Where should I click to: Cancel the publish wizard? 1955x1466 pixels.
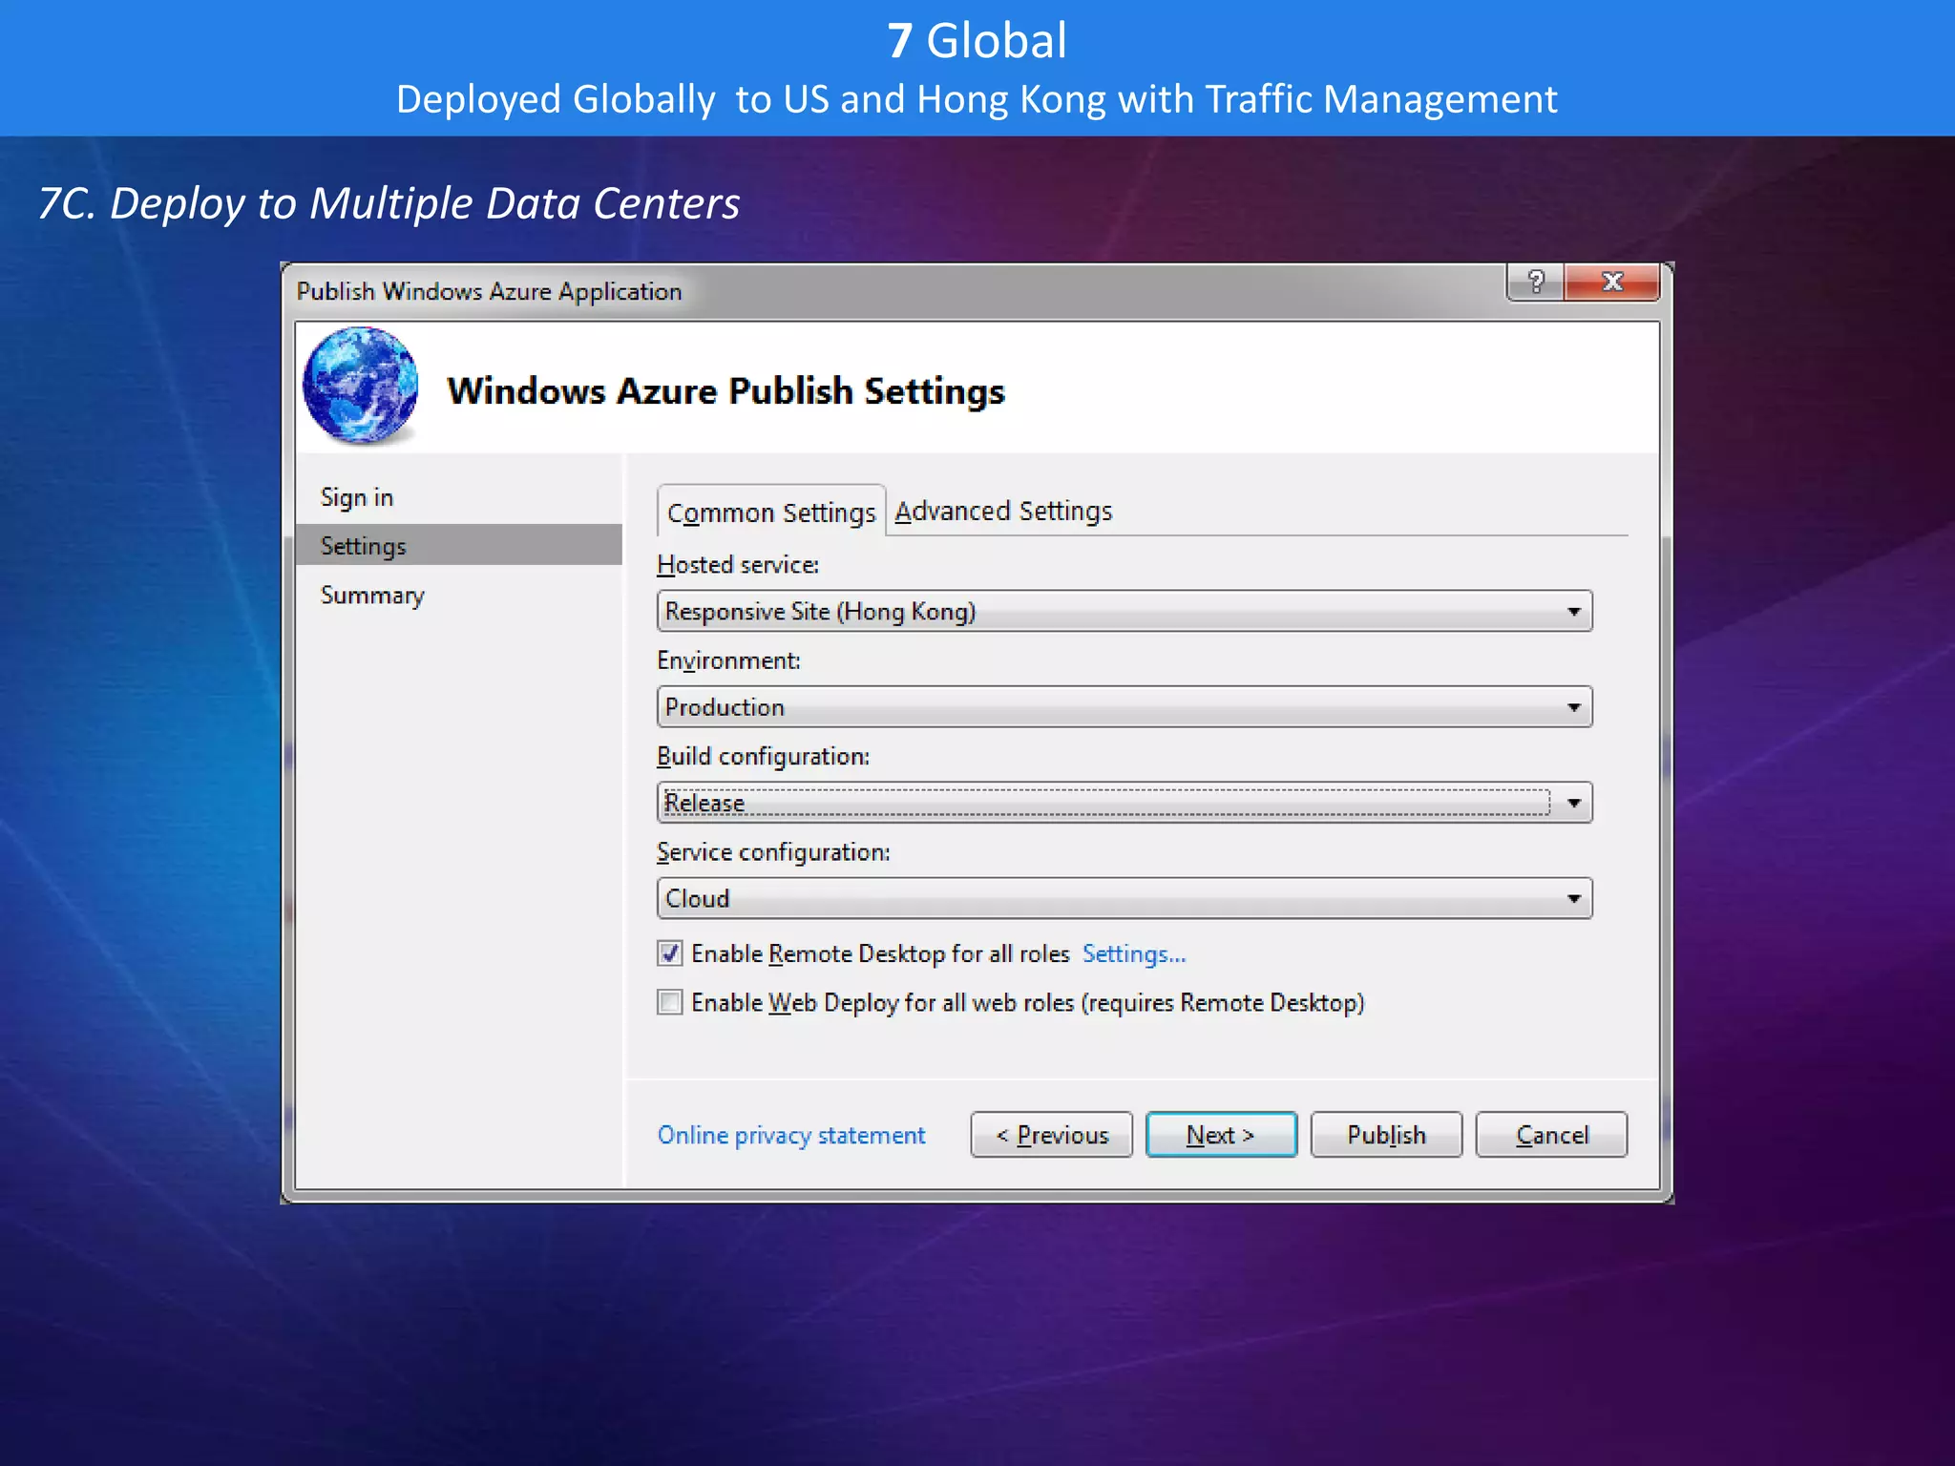pos(1551,1135)
